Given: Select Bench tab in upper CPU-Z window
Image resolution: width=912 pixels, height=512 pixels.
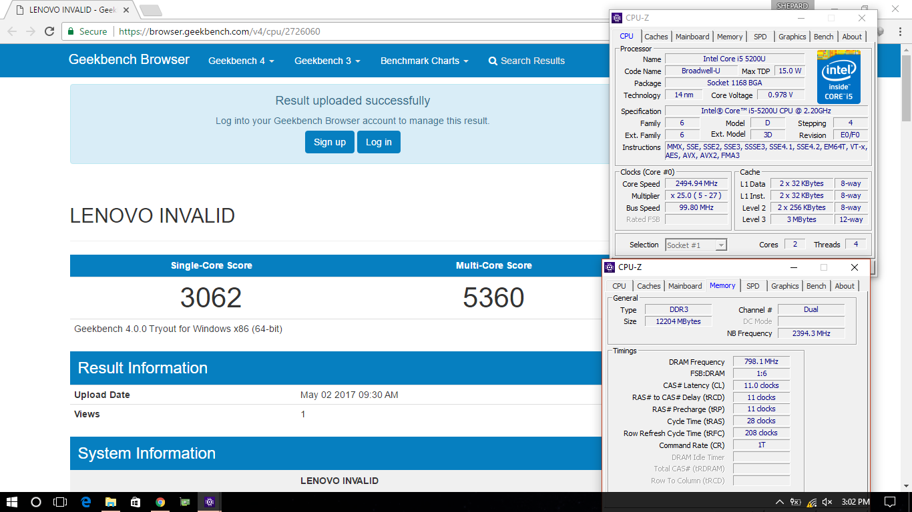Looking at the screenshot, I should (x=824, y=37).
